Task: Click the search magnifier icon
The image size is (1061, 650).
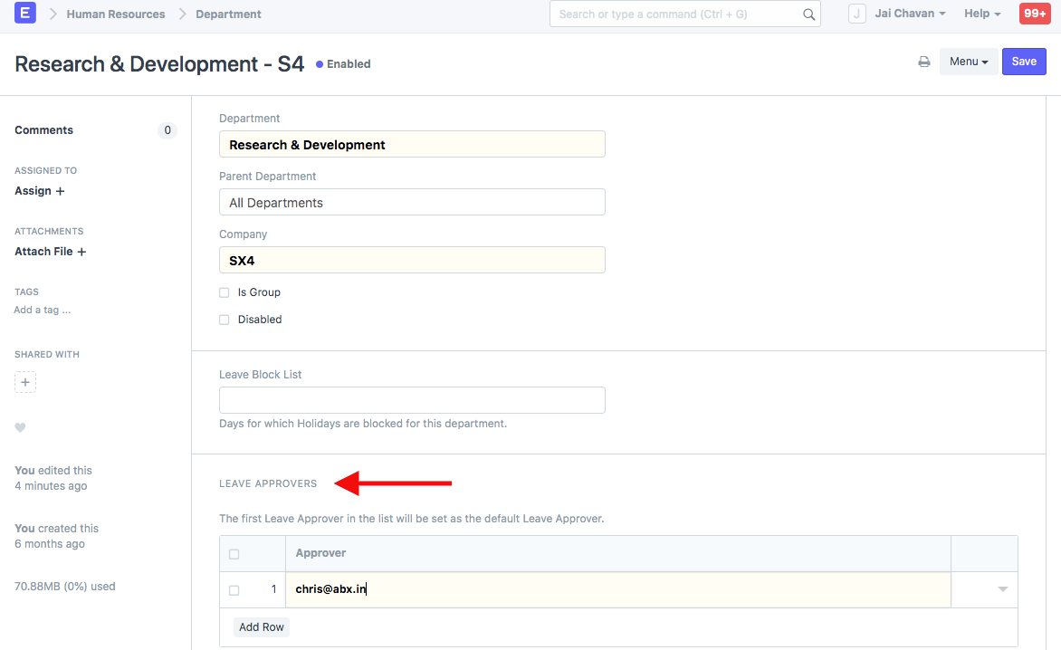Action: click(x=808, y=14)
